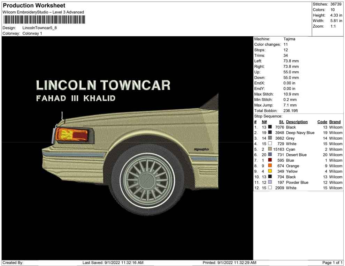Select the Cyan thread swatch in row 5
Image resolution: width=345 pixels, height=266 pixels.
[x=270, y=149]
